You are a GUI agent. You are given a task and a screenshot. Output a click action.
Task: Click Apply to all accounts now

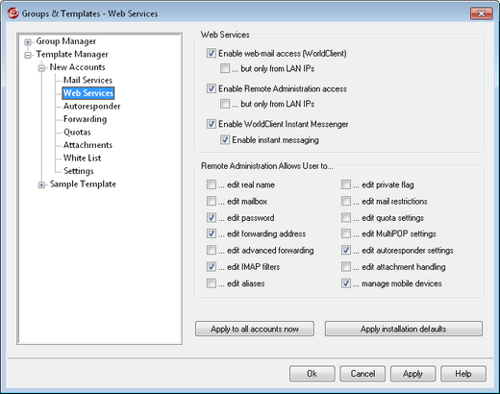[255, 329]
